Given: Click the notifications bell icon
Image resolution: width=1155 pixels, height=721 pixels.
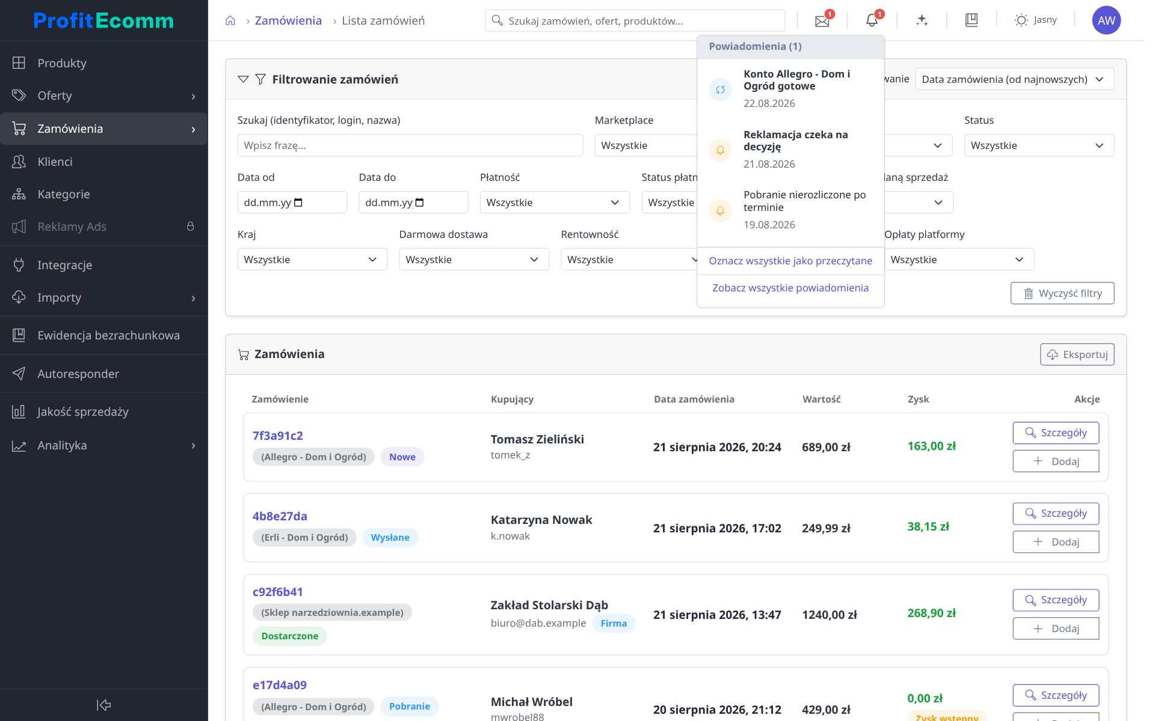Looking at the screenshot, I should pyautogui.click(x=872, y=20).
